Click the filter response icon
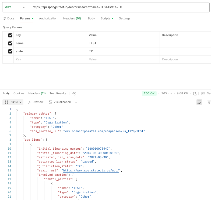Screen dimensions: 211x200 tap(209, 102)
